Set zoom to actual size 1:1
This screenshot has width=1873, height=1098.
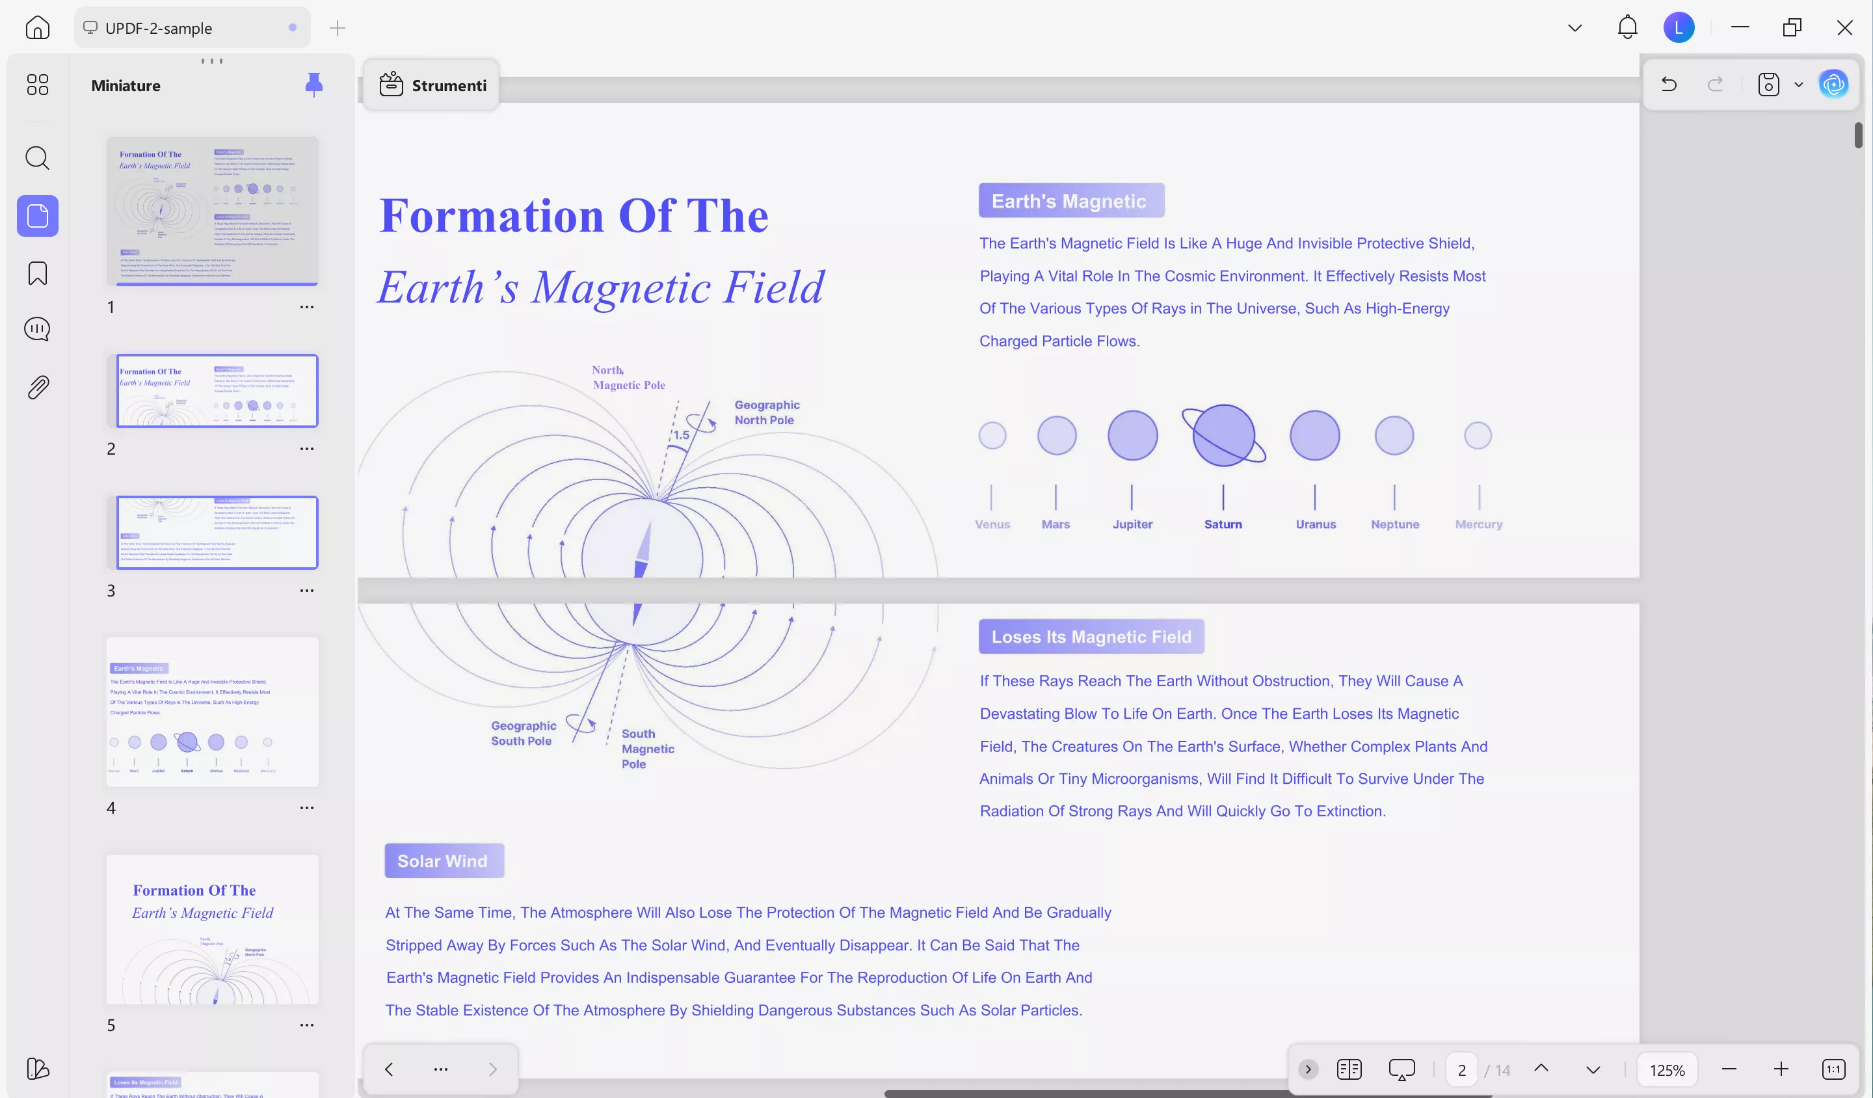[1833, 1069]
